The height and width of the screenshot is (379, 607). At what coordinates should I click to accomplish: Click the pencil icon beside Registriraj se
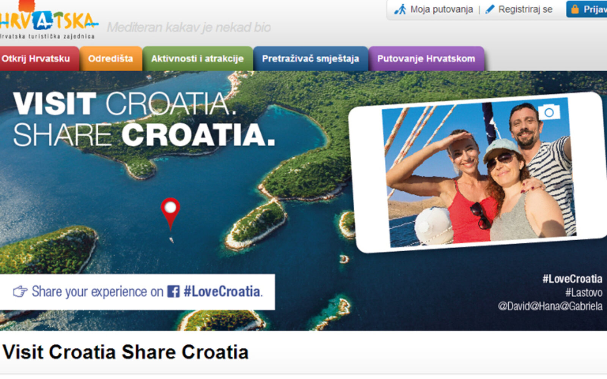490,9
